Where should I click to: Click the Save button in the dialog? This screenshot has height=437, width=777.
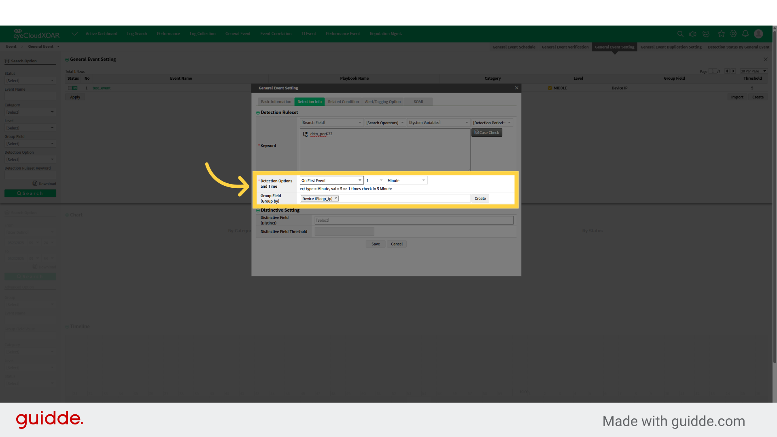[375, 244]
